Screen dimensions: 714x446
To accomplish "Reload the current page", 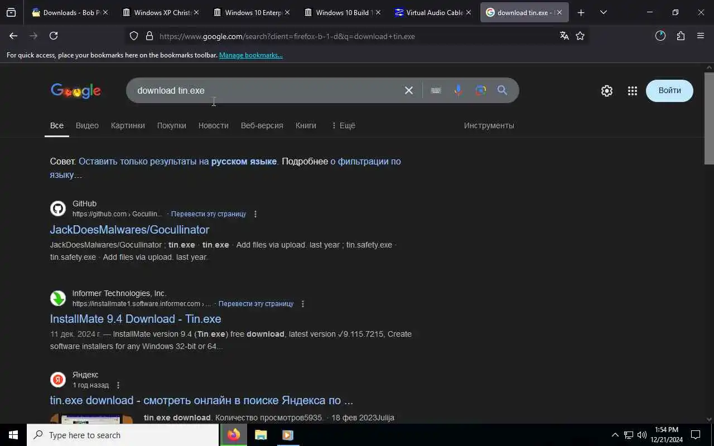I will pyautogui.click(x=54, y=36).
